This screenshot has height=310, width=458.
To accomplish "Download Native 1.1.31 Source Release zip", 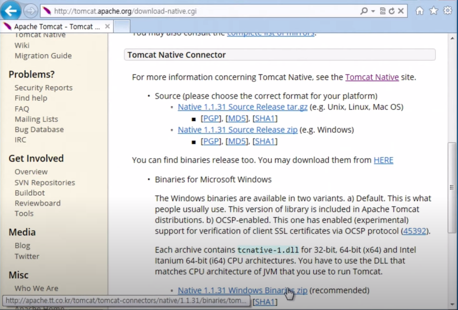I will pos(237,129).
